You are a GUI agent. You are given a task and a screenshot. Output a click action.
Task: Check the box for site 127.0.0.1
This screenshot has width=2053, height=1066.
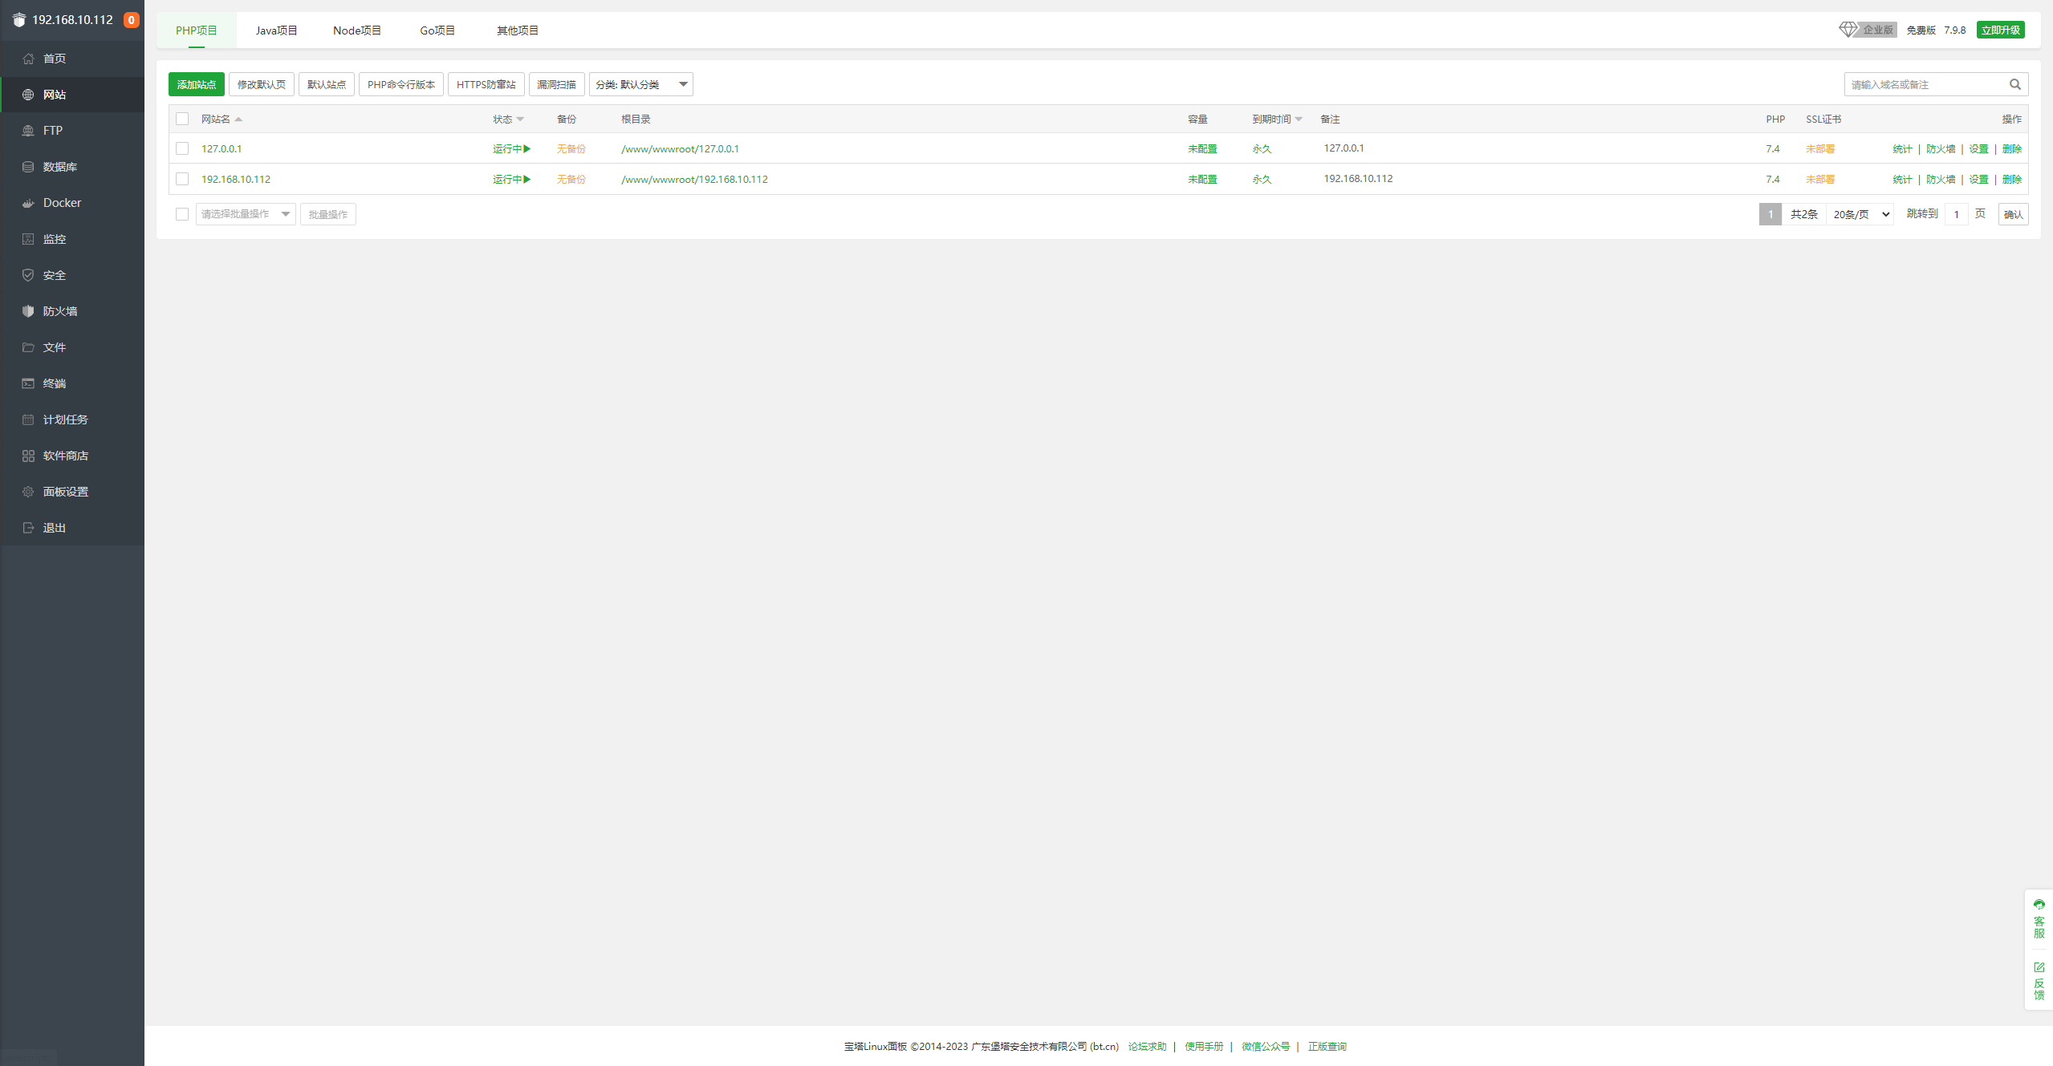click(182, 148)
